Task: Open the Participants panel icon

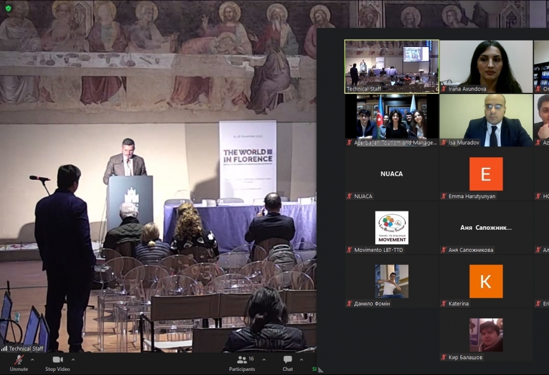Action: pyautogui.click(x=242, y=360)
